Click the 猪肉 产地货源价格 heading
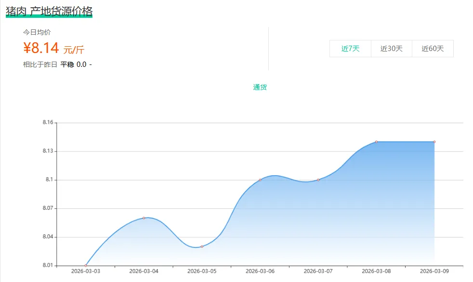Viewport: 473px width, 282px height. 49,12
